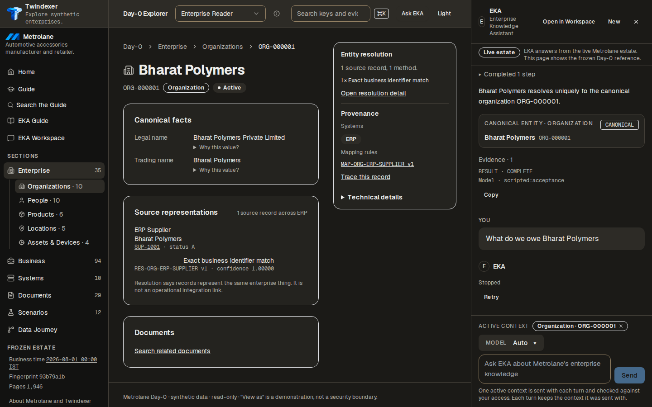Start a New EKA conversation
The height and width of the screenshot is (407, 652).
pyautogui.click(x=614, y=22)
